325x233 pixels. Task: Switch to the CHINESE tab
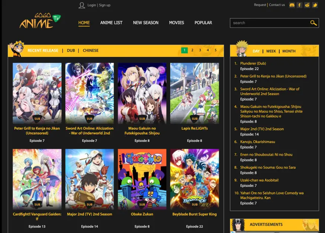click(91, 51)
